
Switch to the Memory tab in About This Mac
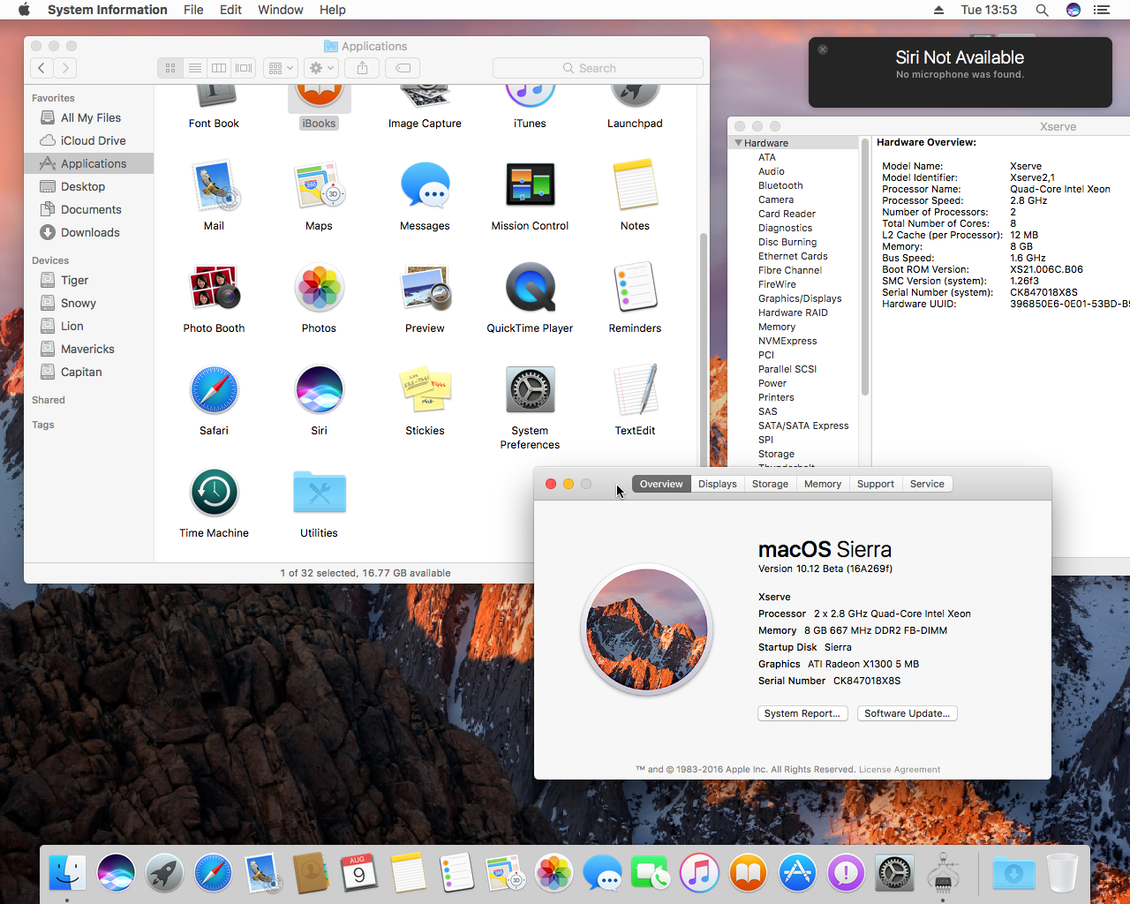click(823, 484)
